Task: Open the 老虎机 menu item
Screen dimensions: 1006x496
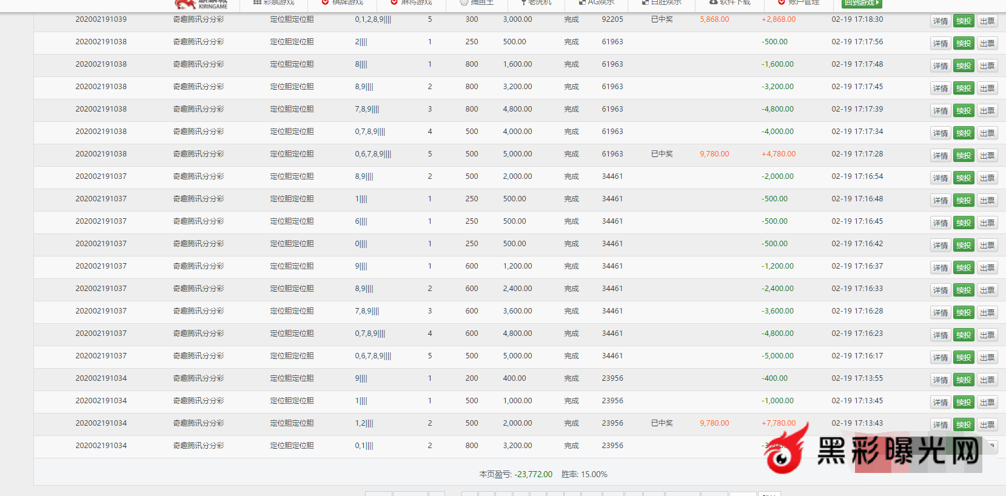Action: click(x=536, y=3)
